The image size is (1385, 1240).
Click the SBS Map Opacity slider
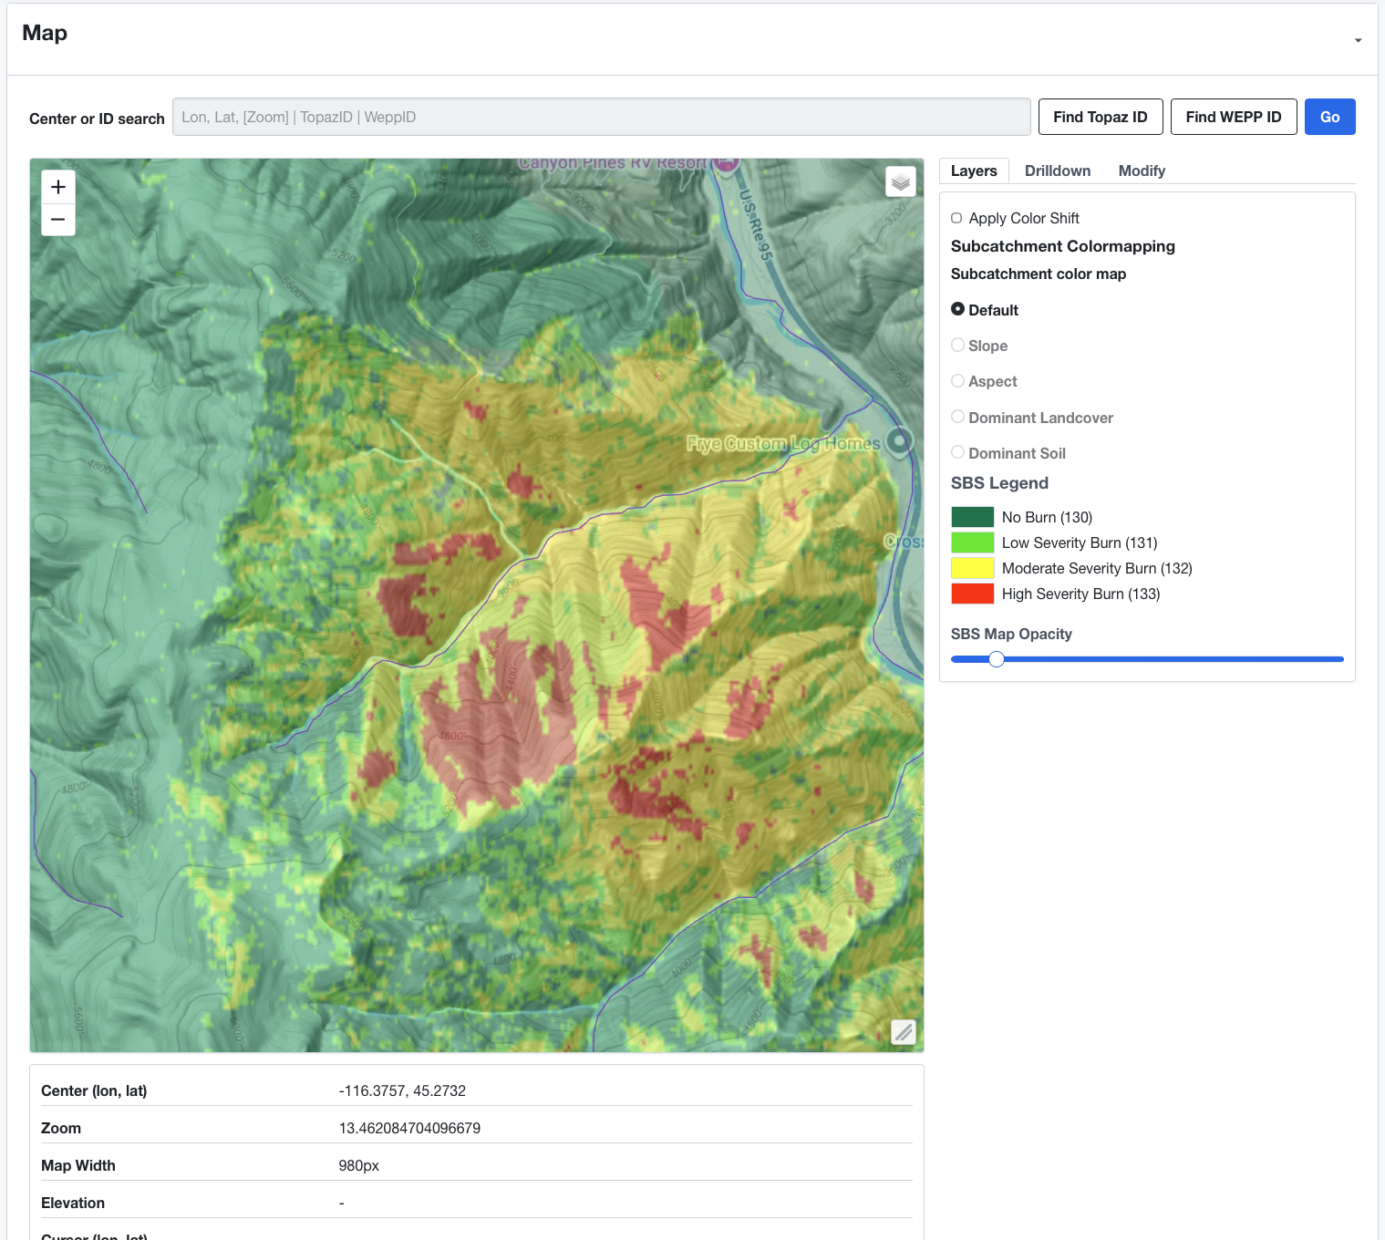pos(997,659)
